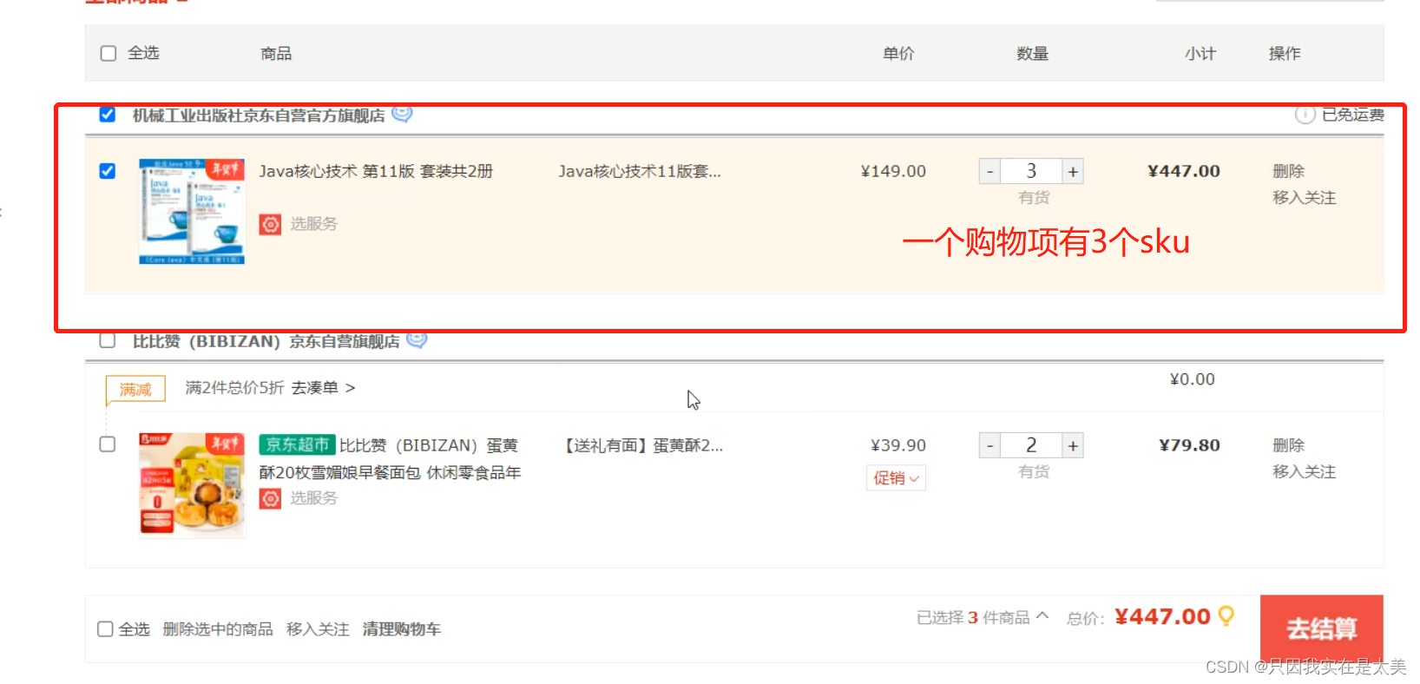The width and height of the screenshot is (1420, 684).
Task: Click 删除选中的商品 at bottom
Action: (218, 629)
